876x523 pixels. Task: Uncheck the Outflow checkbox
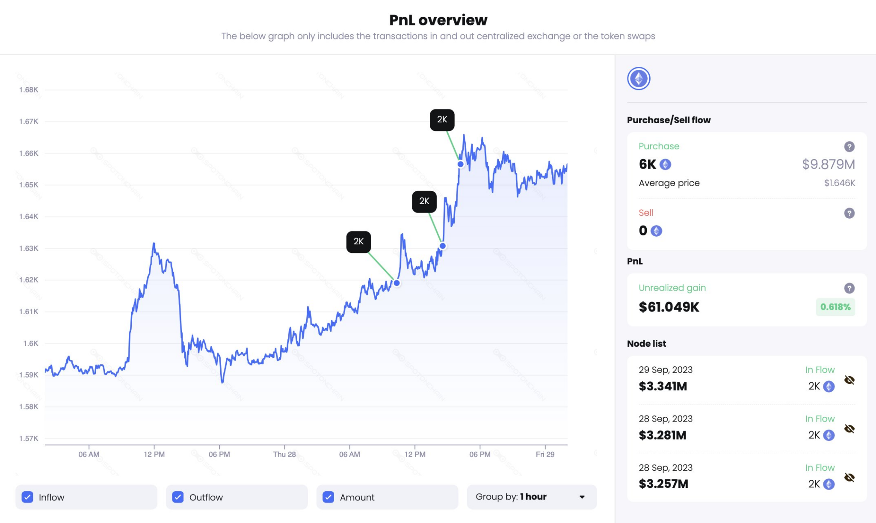[x=178, y=497]
